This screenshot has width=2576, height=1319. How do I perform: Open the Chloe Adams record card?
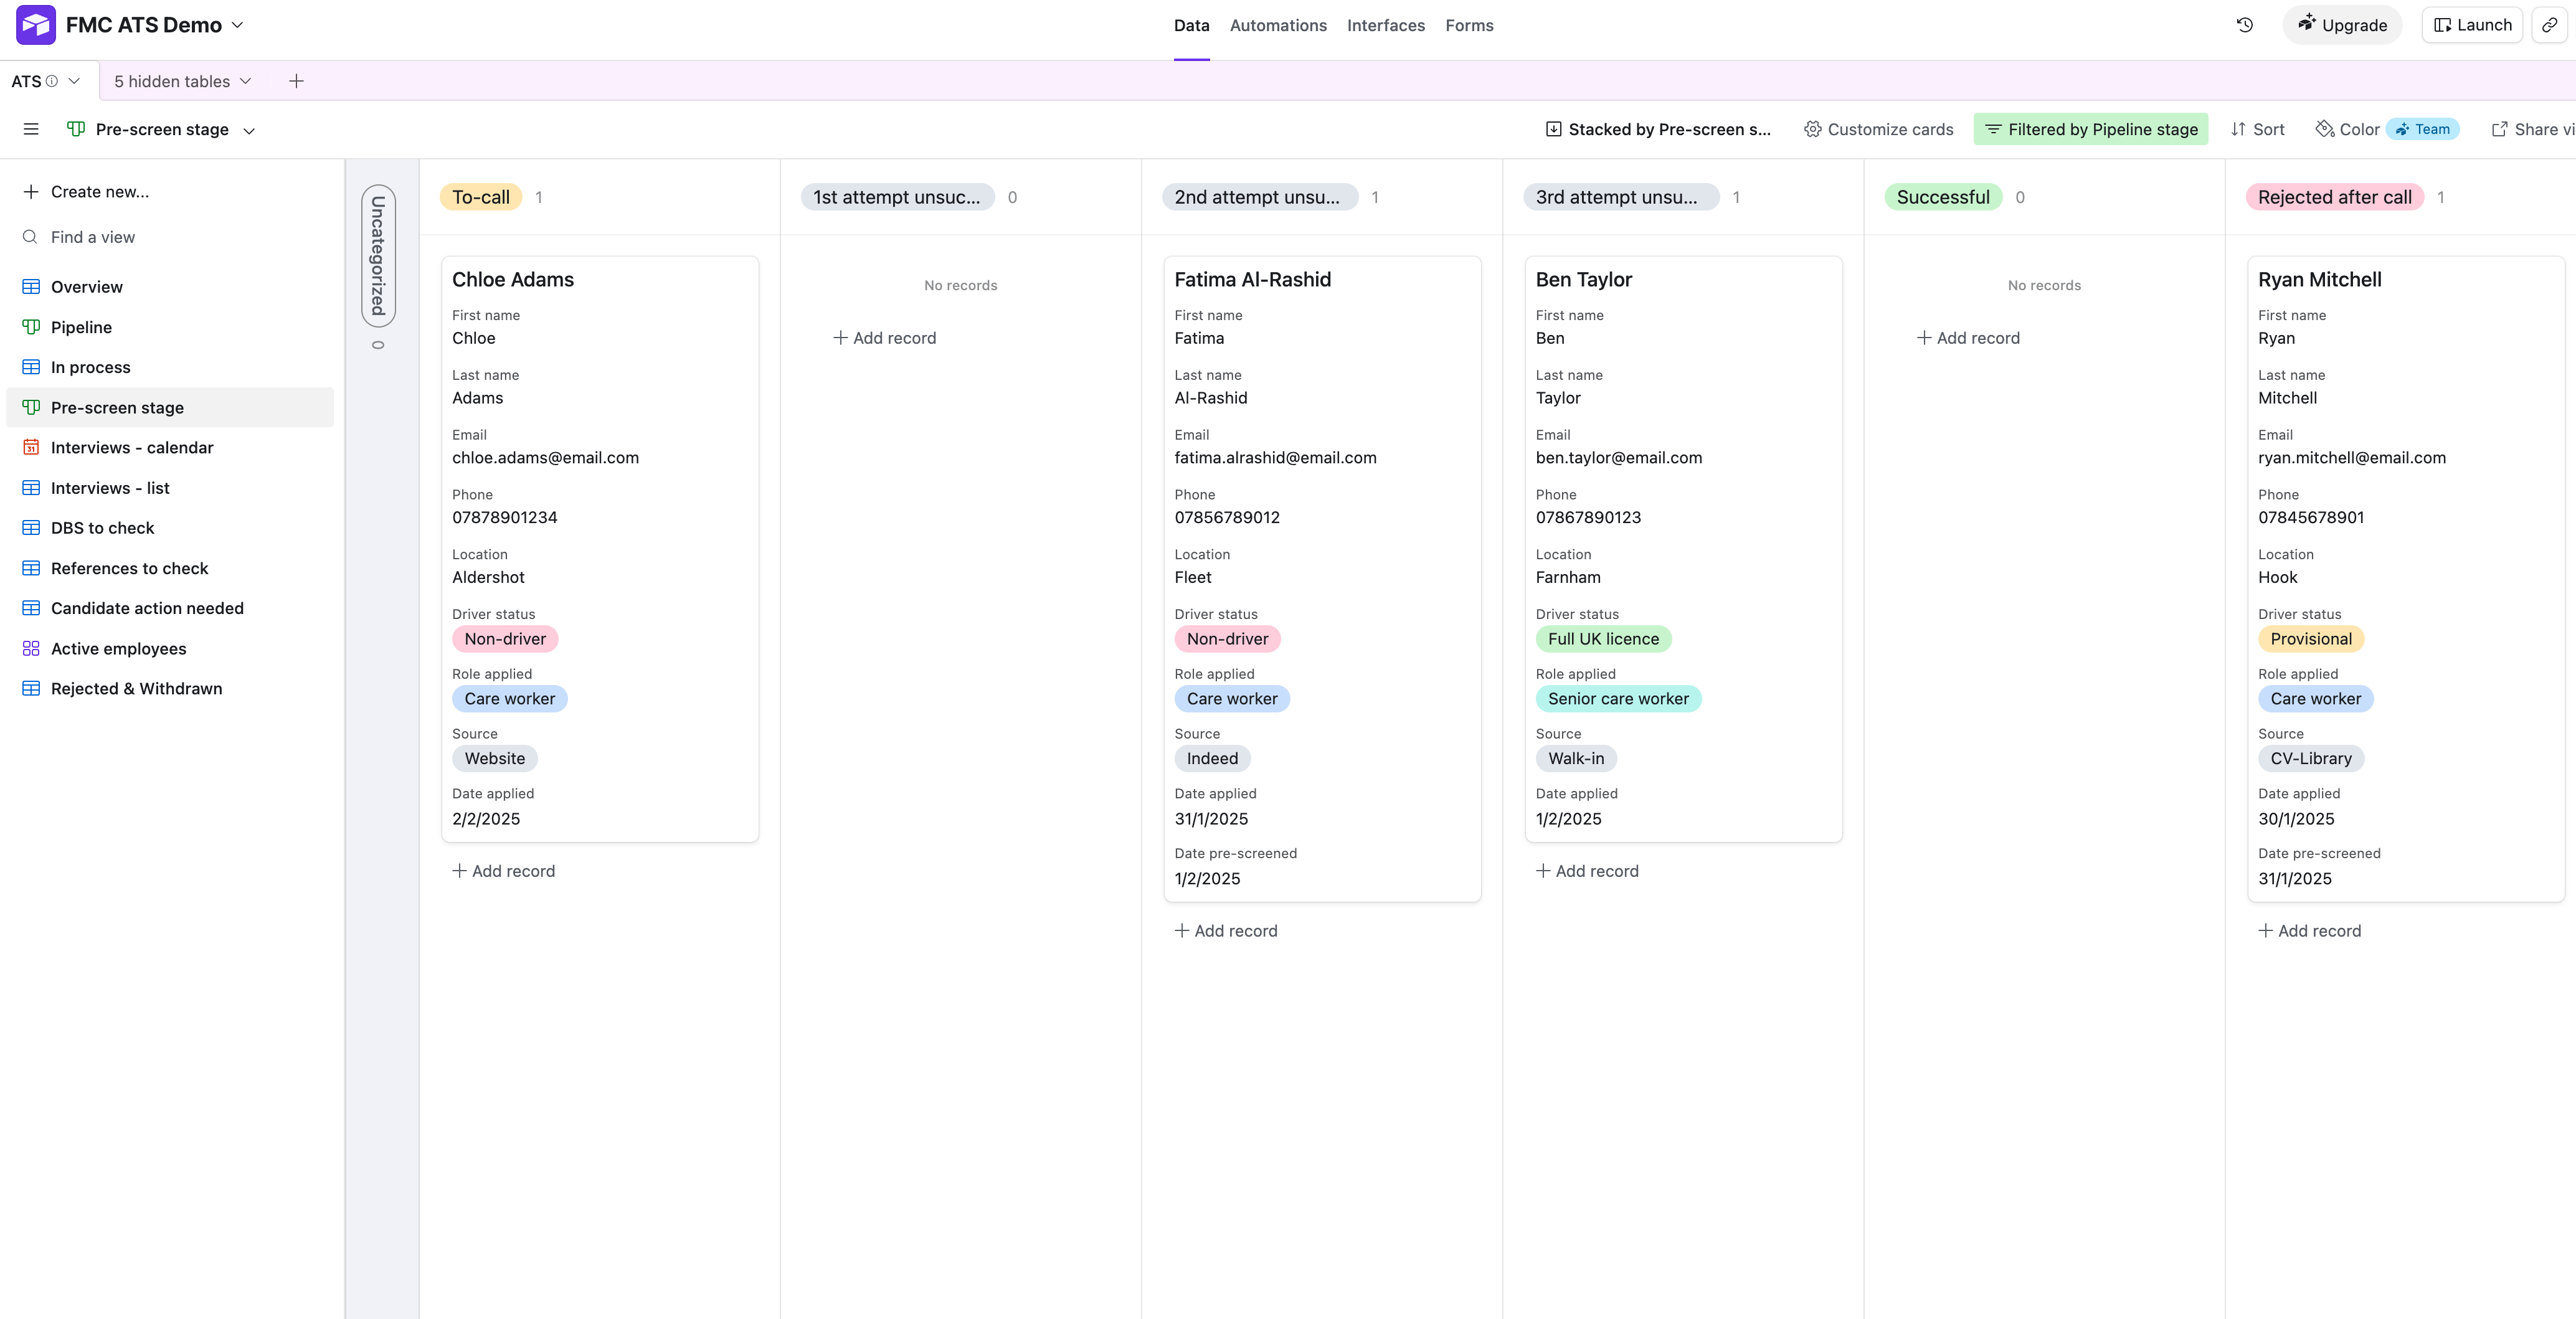tap(600, 549)
